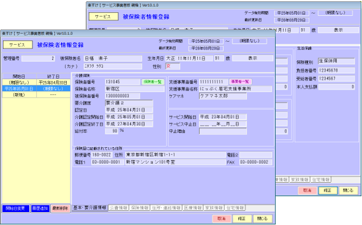This screenshot has height=225, width=362.
Task: Click 閉じる in the front window
Action: tap(263, 218)
